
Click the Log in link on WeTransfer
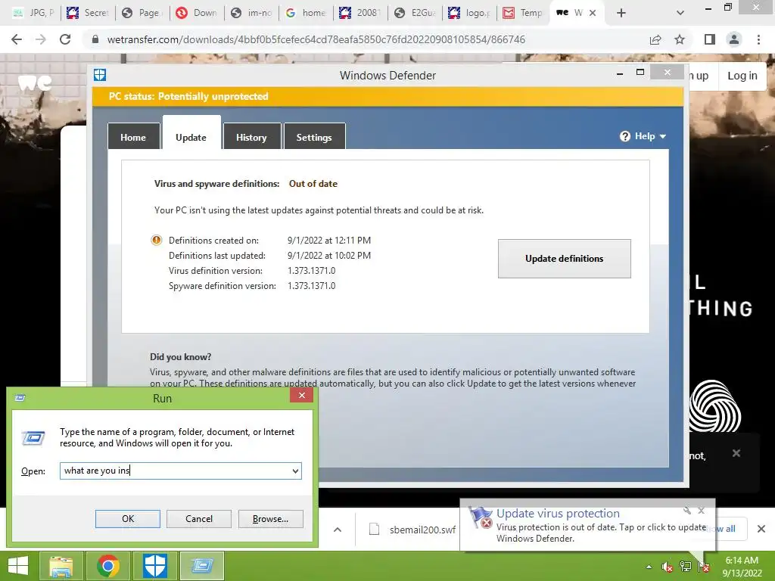742,76
